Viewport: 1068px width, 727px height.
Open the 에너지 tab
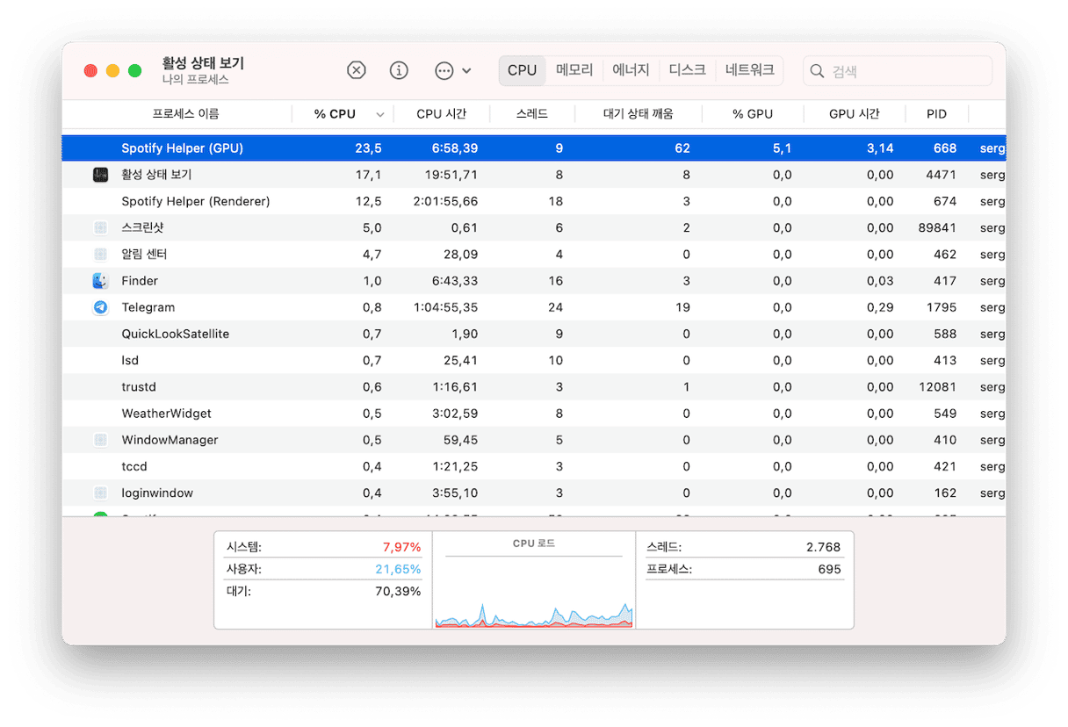click(631, 70)
